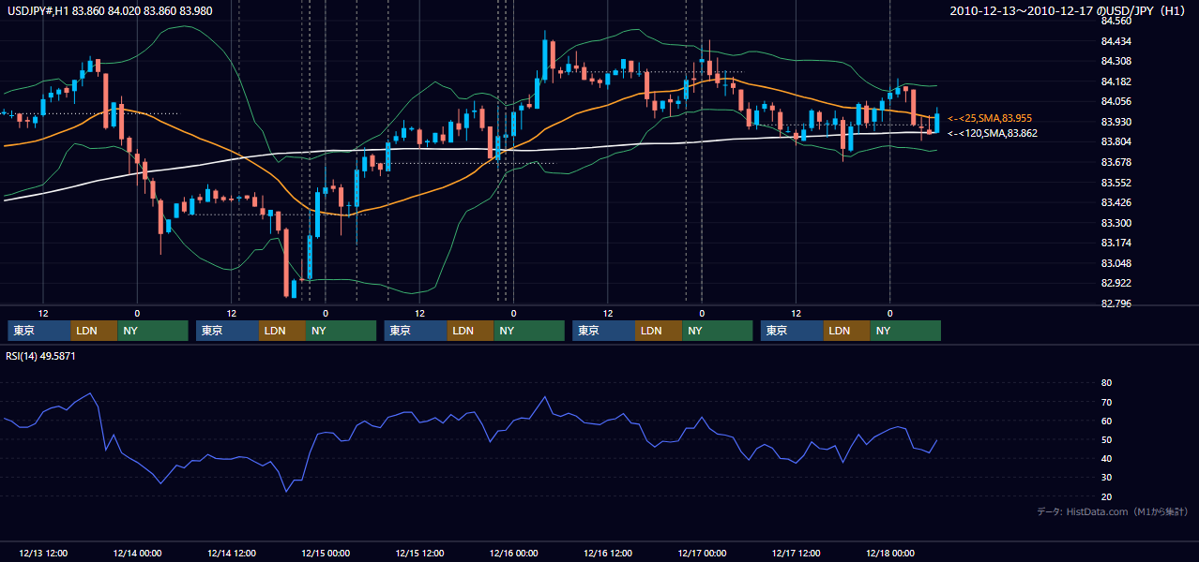Click price axis label 83.804
The width and height of the screenshot is (1199, 562).
[1116, 141]
